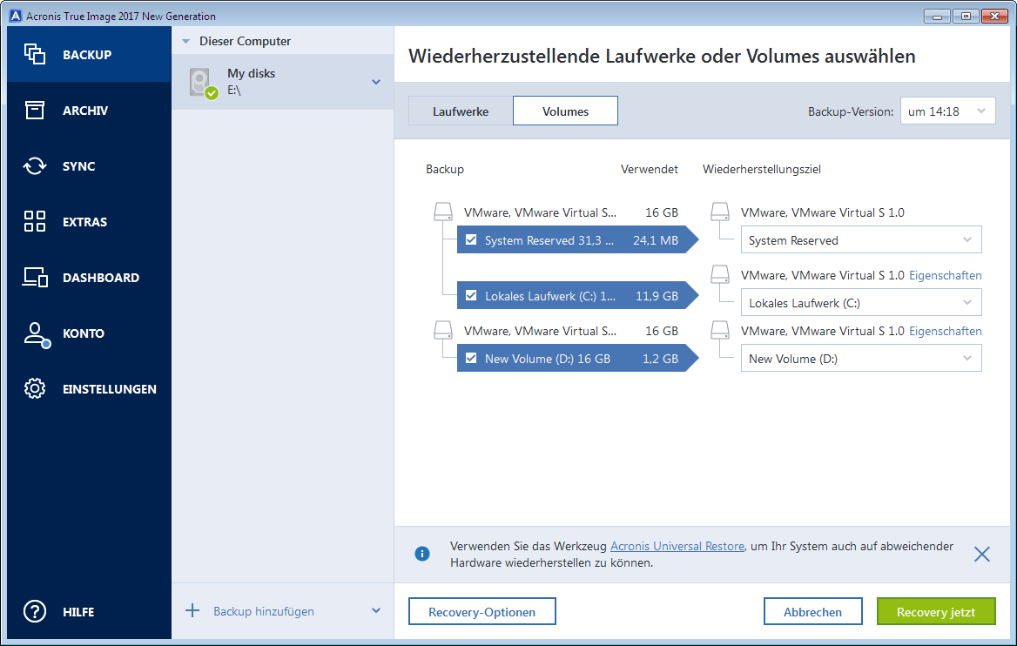Maximize the Acronis True Image window
The height and width of the screenshot is (646, 1017).
pyautogui.click(x=966, y=17)
